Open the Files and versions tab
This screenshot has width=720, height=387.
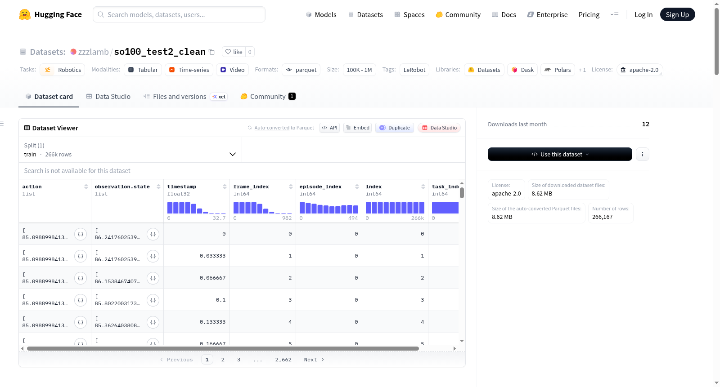coord(185,97)
